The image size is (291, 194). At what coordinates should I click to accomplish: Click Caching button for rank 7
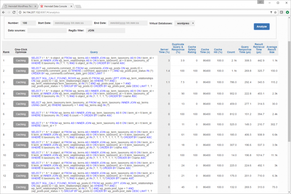21,124
